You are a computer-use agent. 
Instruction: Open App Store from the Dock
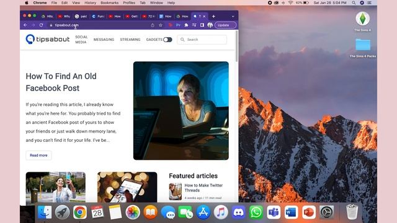(x=203, y=212)
